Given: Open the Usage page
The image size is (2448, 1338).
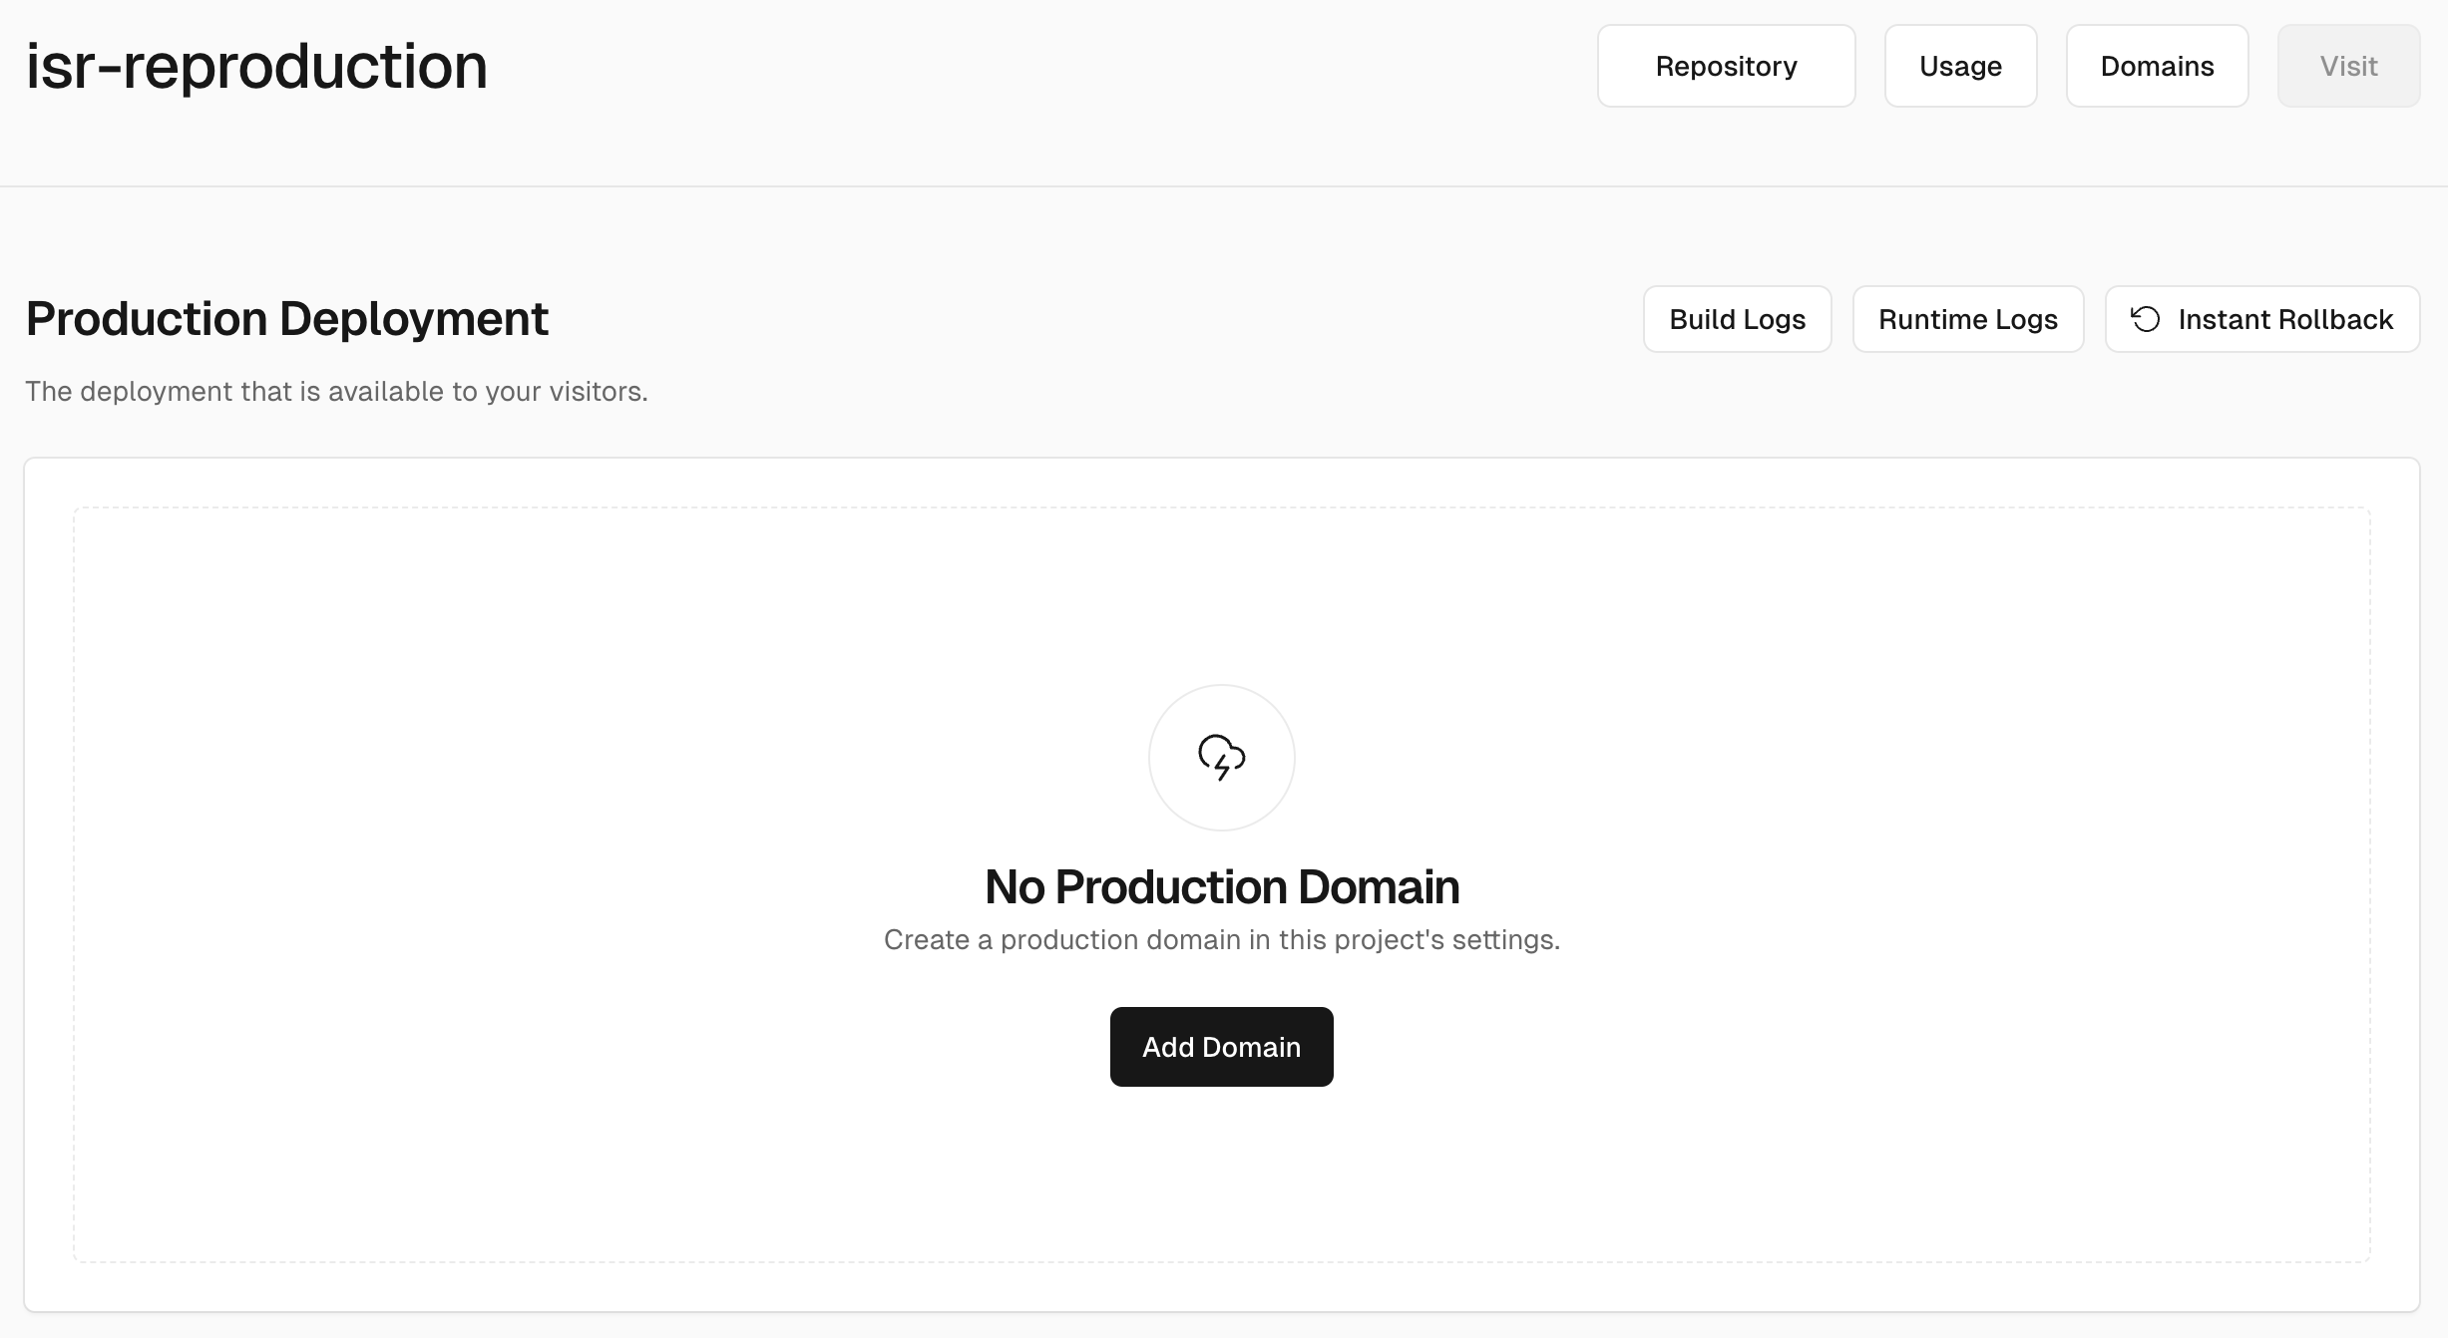Looking at the screenshot, I should point(1960,66).
